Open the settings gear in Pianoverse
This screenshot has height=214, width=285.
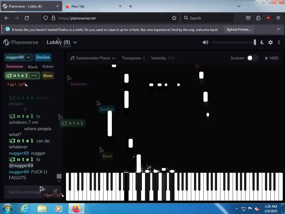click(271, 42)
